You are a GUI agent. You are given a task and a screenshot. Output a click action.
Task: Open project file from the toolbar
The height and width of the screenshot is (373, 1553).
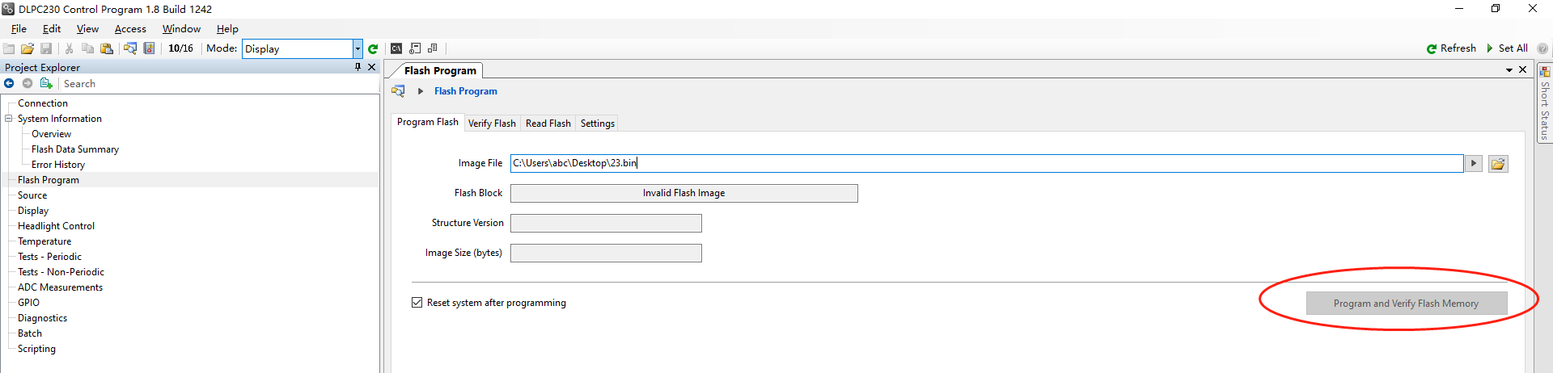pos(28,48)
